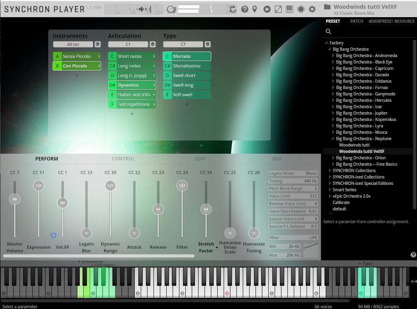This screenshot has width=417, height=309.
Task: Select Senza Piccolo instrument slot
Action: tap(77, 56)
